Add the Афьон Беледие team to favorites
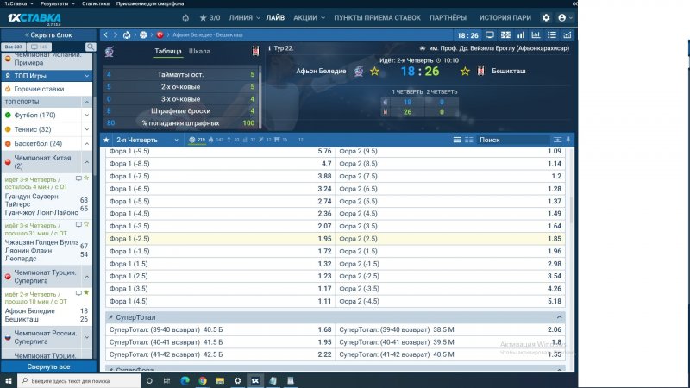Image resolution: width=690 pixels, height=388 pixels. point(374,72)
